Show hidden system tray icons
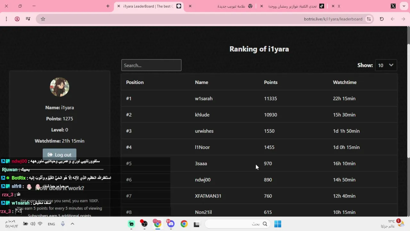Image resolution: width=410 pixels, height=231 pixels. pos(72,224)
